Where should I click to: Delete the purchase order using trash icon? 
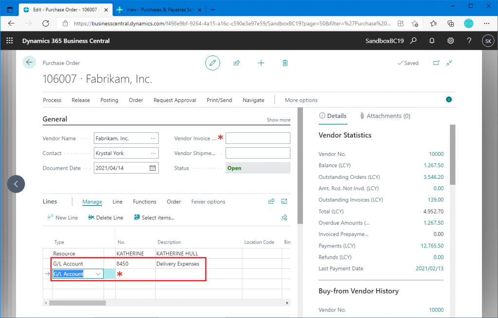point(285,63)
